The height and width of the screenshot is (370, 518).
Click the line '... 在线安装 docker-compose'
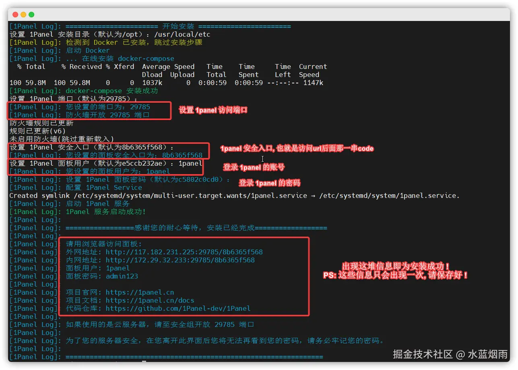120,58
